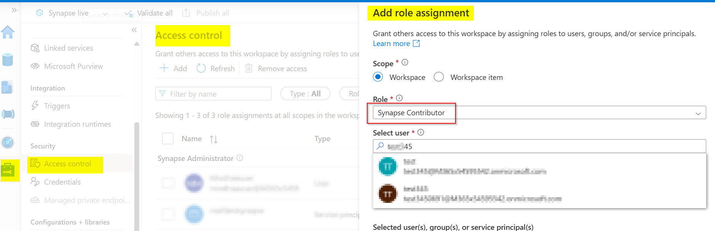Tick the first role assignment row checkbox
The height and width of the screenshot is (231, 715).
click(x=168, y=183)
